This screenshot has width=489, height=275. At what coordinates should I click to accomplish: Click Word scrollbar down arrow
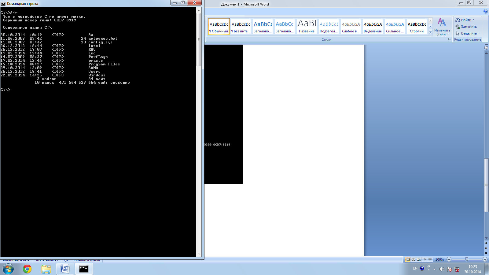click(x=486, y=238)
